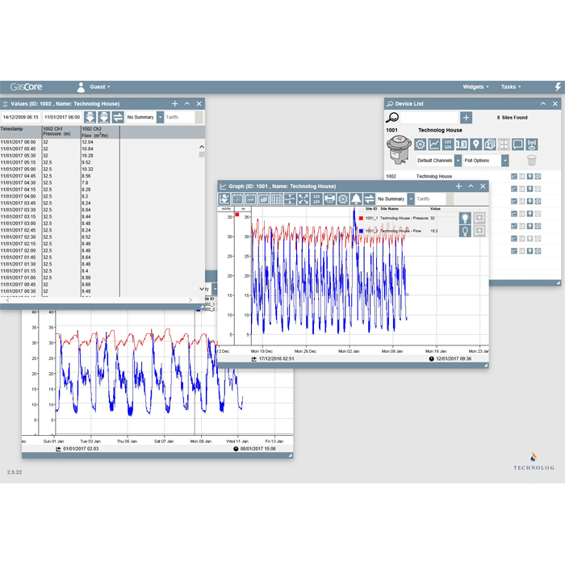Toggle the bulb for Flow channel

tap(465, 231)
